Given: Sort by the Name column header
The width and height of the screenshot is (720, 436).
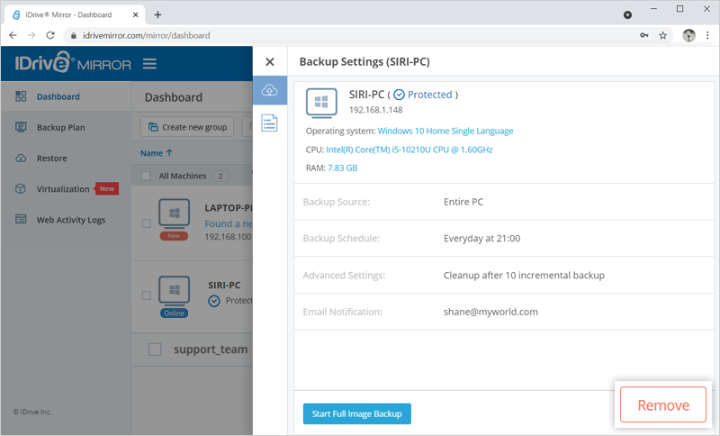Looking at the screenshot, I should 156,153.
